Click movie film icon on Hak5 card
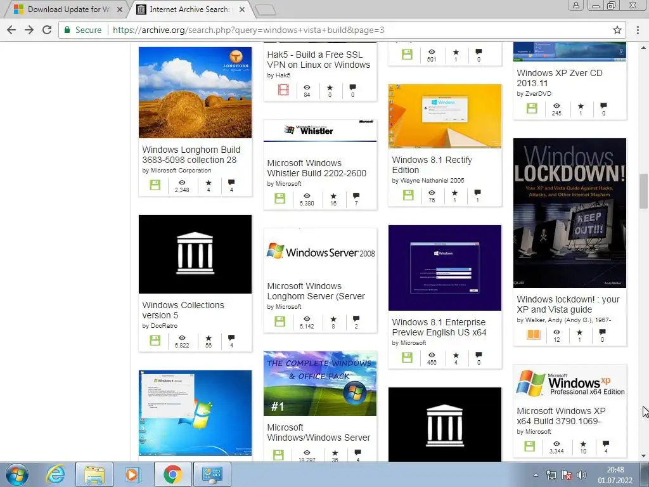The width and height of the screenshot is (649, 487). (x=283, y=89)
